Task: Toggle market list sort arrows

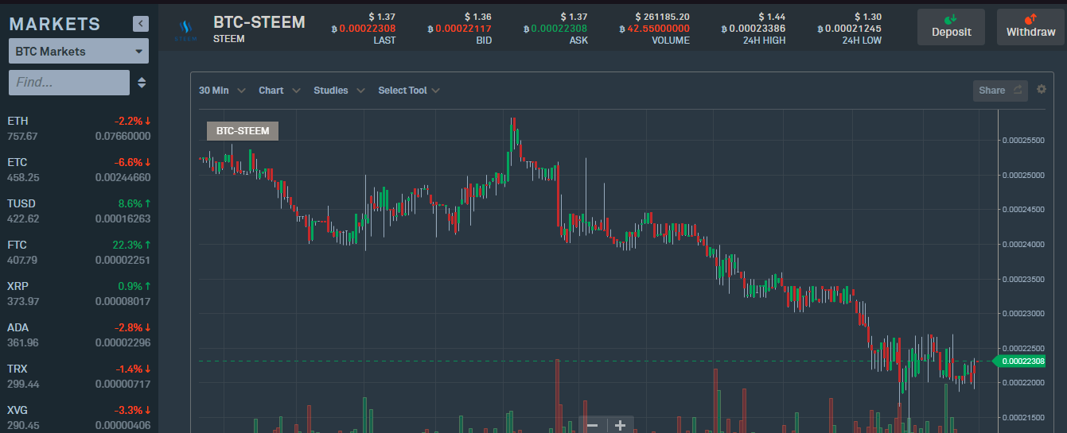Action: click(142, 83)
